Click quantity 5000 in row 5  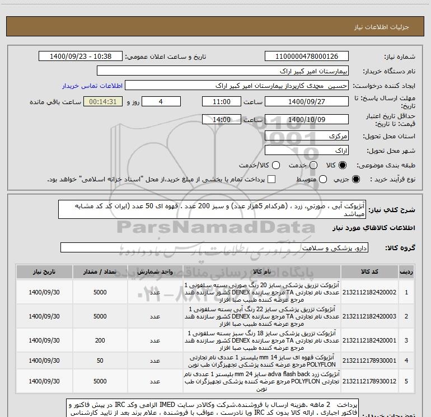point(100,381)
